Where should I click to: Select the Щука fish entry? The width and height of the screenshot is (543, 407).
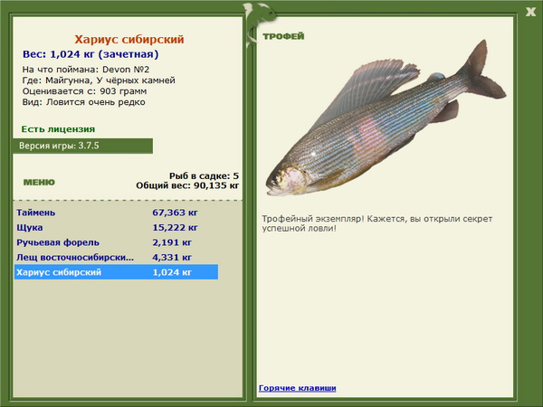pos(117,227)
